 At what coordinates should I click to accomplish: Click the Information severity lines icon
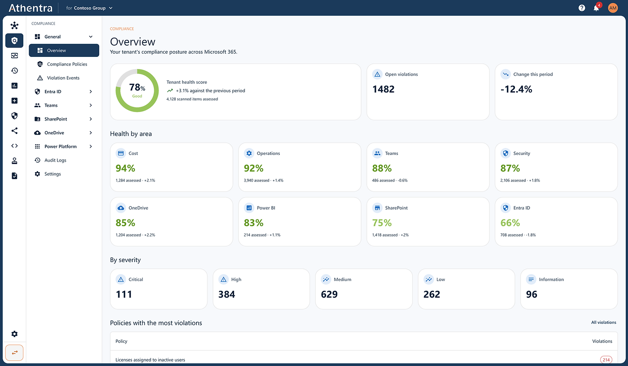[531, 280]
